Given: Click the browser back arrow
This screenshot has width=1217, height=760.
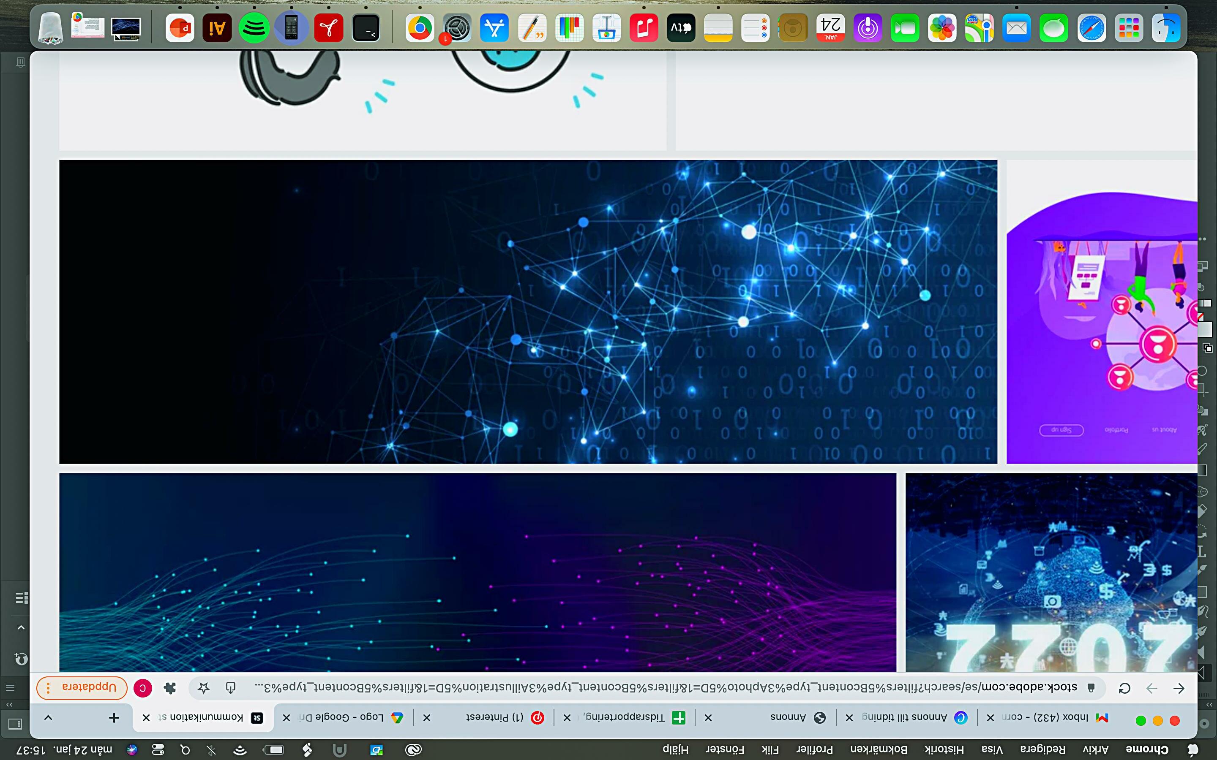Looking at the screenshot, I should [1179, 688].
